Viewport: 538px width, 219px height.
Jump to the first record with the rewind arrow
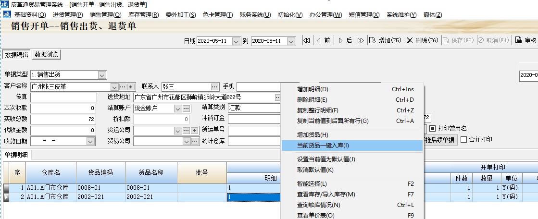306,40
